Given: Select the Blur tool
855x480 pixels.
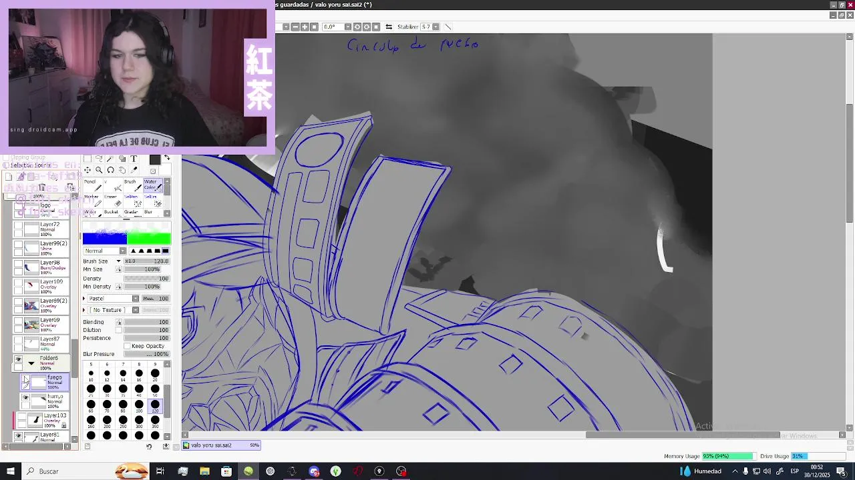Looking at the screenshot, I should coord(153,213).
